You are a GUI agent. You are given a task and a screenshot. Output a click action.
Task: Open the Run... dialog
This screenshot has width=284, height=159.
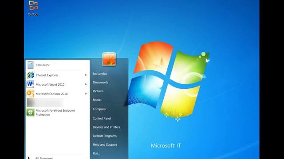(x=96, y=153)
